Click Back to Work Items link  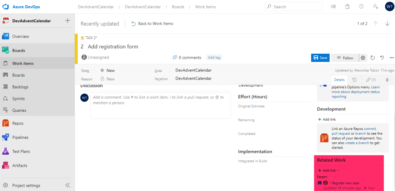tap(152, 24)
